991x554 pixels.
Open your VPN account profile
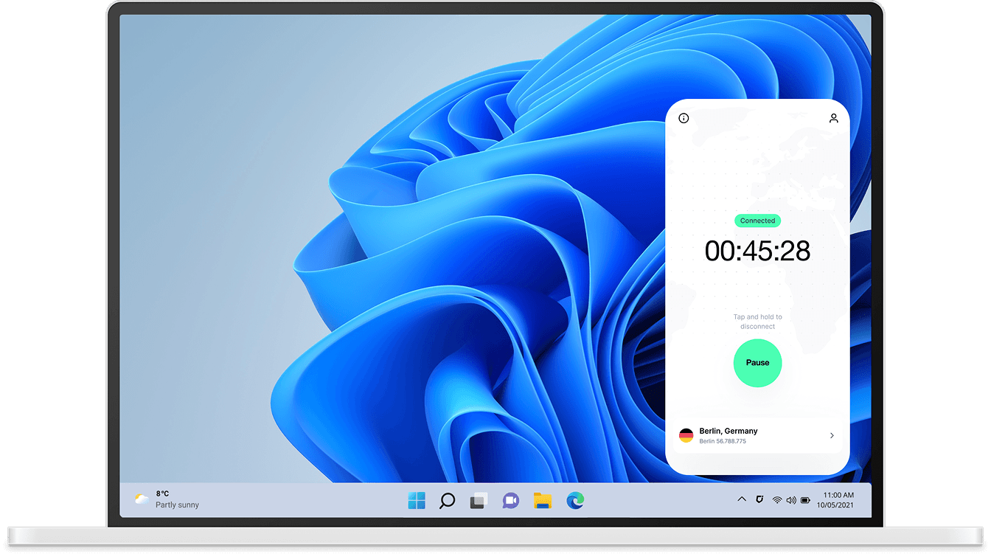833,118
